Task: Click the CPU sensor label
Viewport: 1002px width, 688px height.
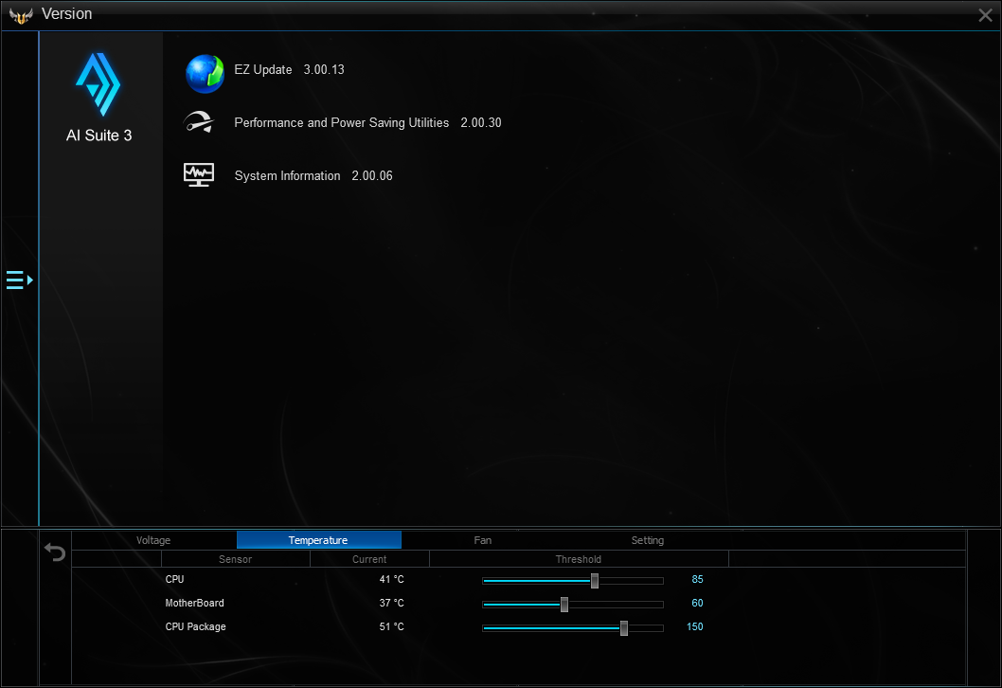Action: 174,579
